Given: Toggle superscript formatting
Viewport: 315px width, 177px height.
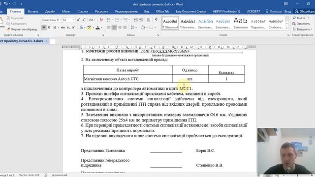Looking at the screenshot, I should pyautogui.click(x=74, y=28).
